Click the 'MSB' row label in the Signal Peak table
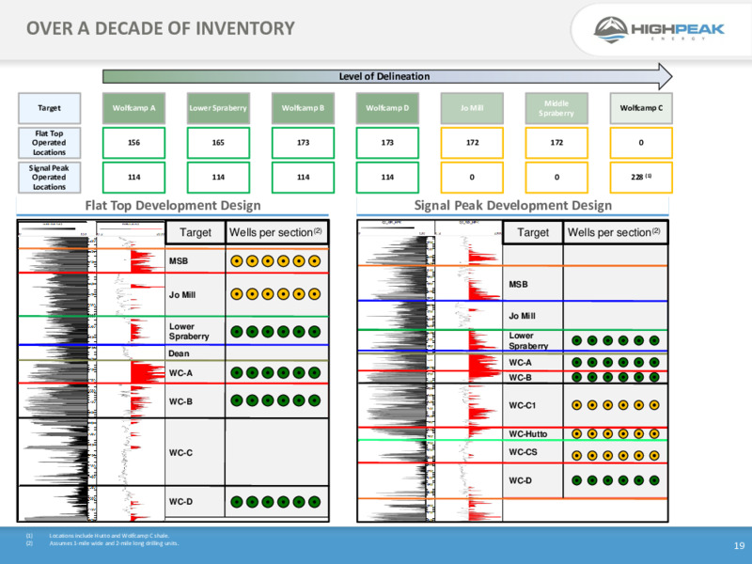 click(519, 285)
